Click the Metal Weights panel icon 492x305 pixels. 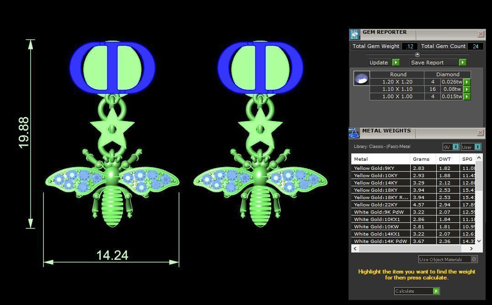354,133
